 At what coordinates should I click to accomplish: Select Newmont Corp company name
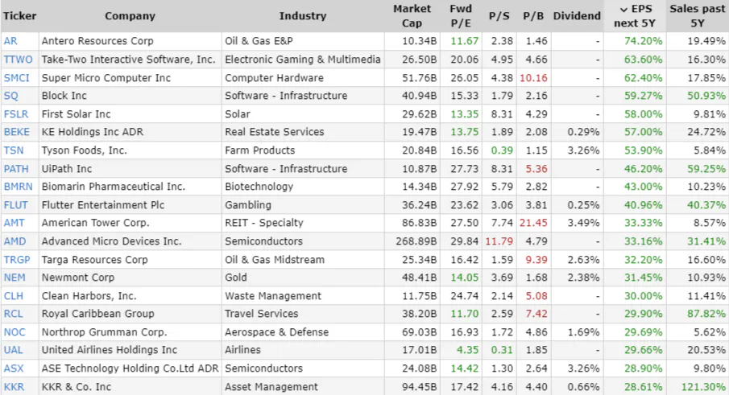click(x=78, y=278)
